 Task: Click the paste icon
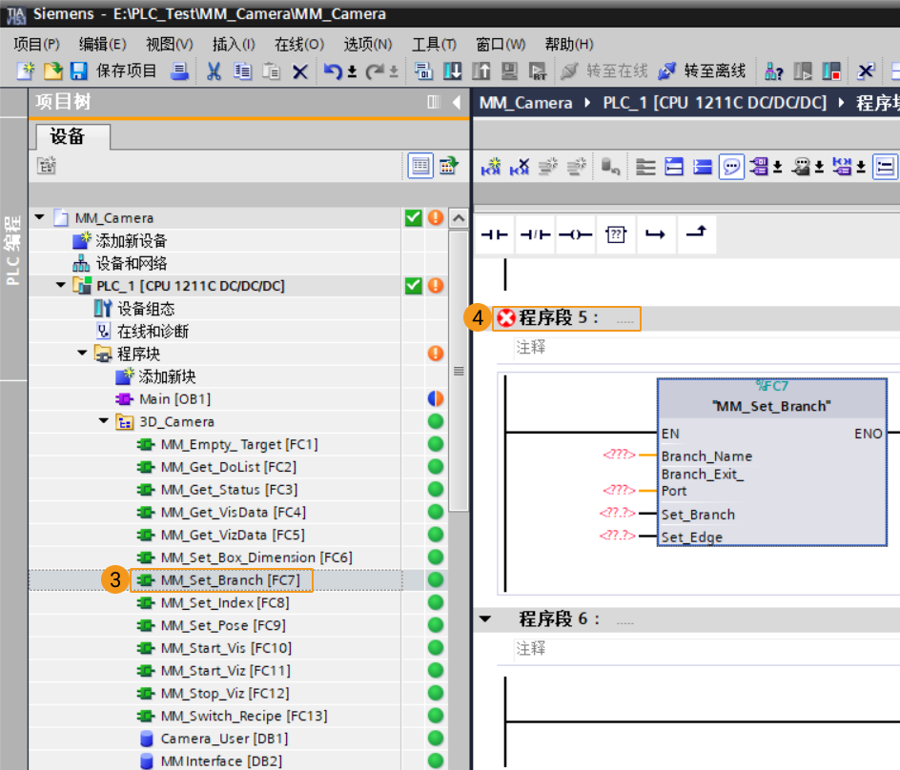(x=271, y=71)
